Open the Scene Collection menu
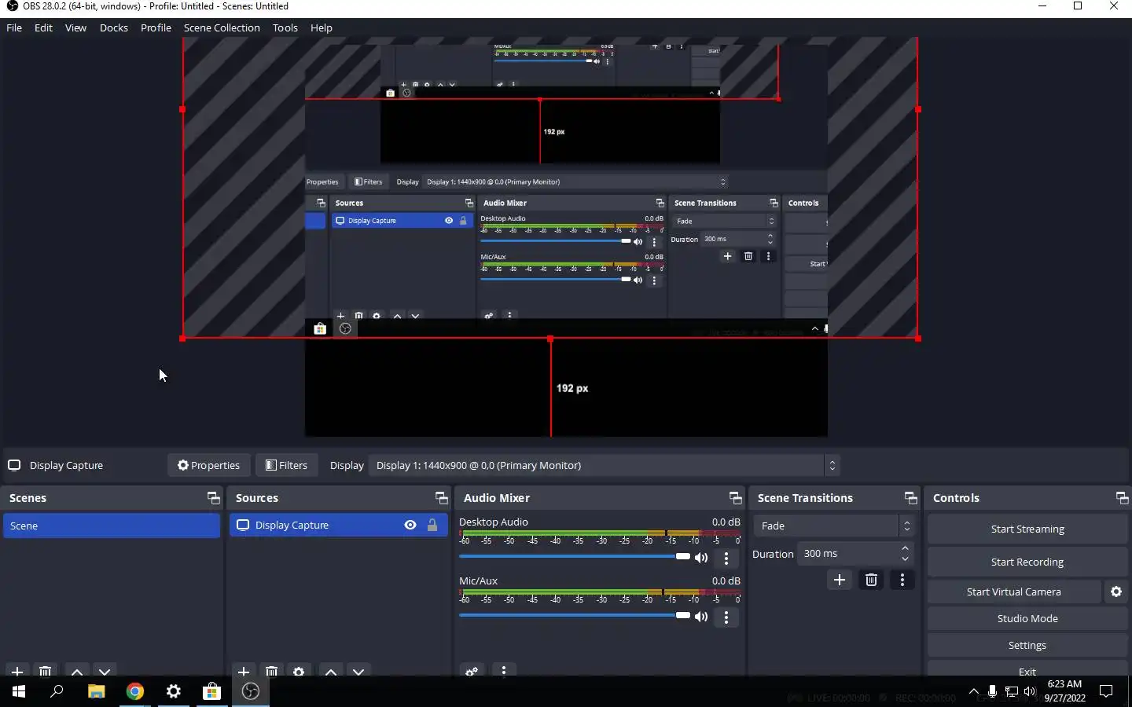The image size is (1132, 707). click(222, 27)
